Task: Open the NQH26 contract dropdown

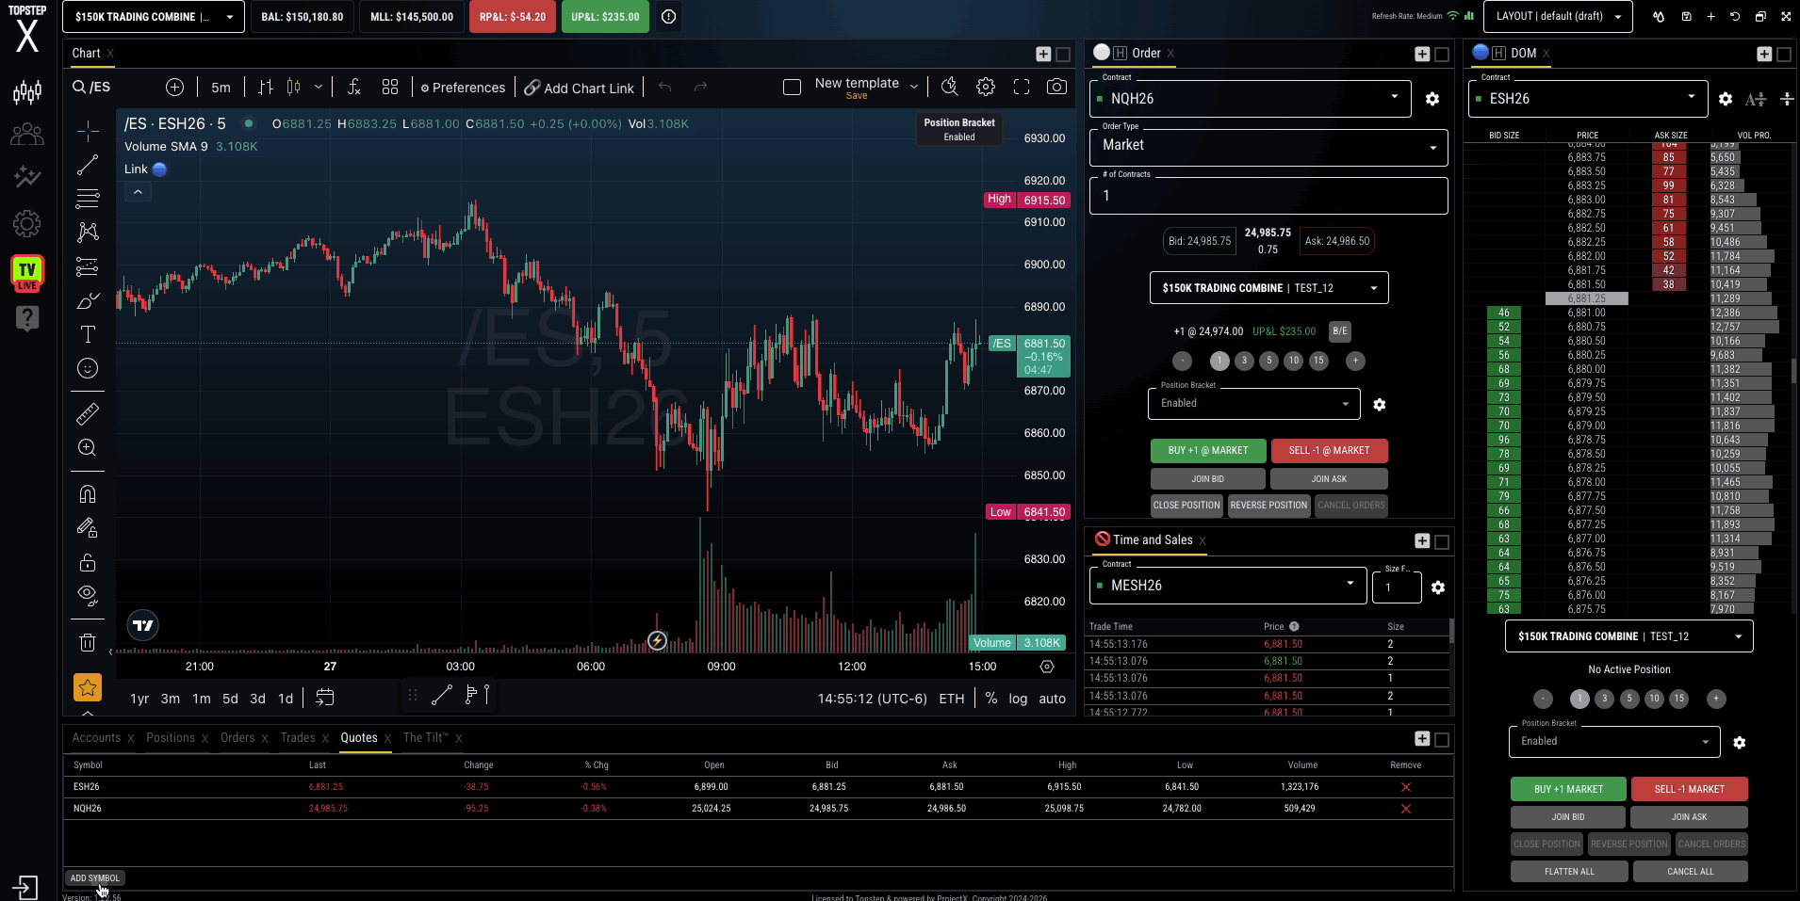Action: (x=1250, y=99)
